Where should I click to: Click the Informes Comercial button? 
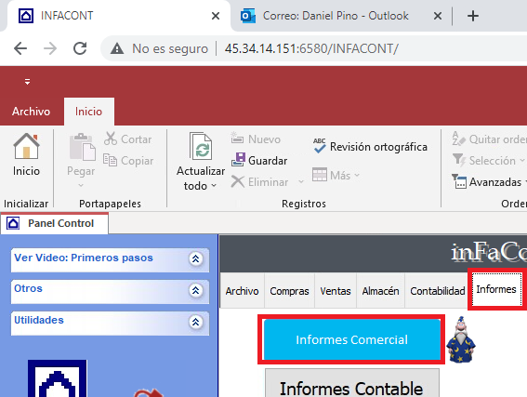pyautogui.click(x=351, y=339)
